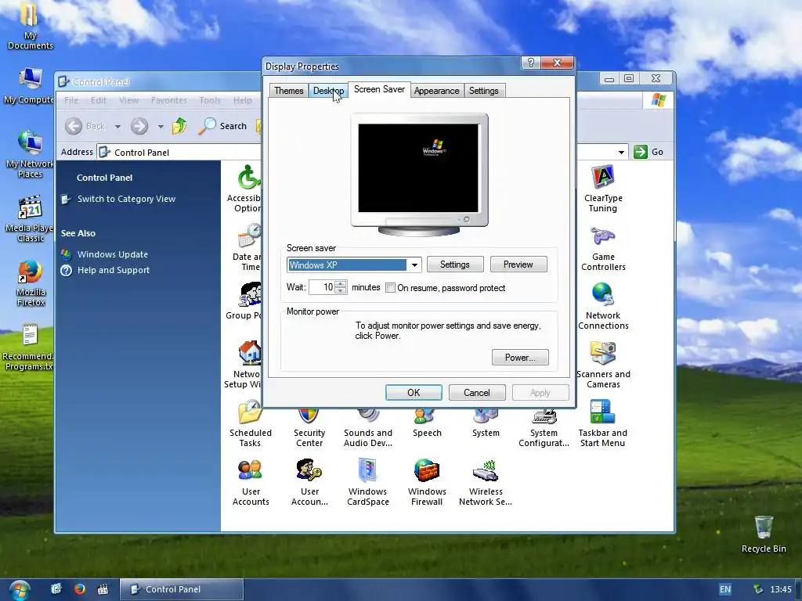Open the Start menu orb
Image resolution: width=802 pixels, height=601 pixels.
19,590
